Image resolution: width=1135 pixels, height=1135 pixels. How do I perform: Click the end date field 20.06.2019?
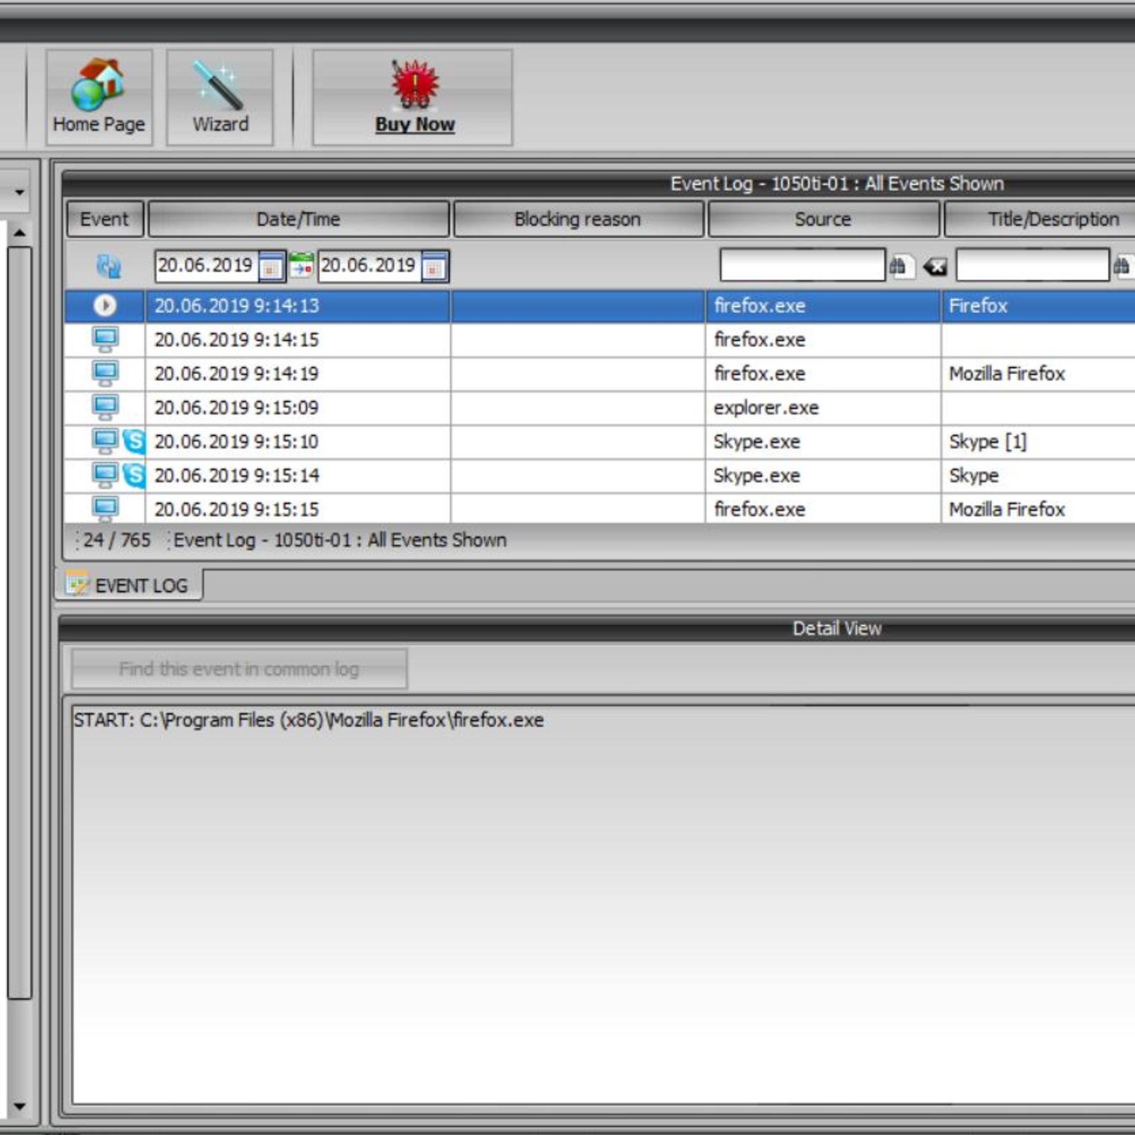[369, 266]
